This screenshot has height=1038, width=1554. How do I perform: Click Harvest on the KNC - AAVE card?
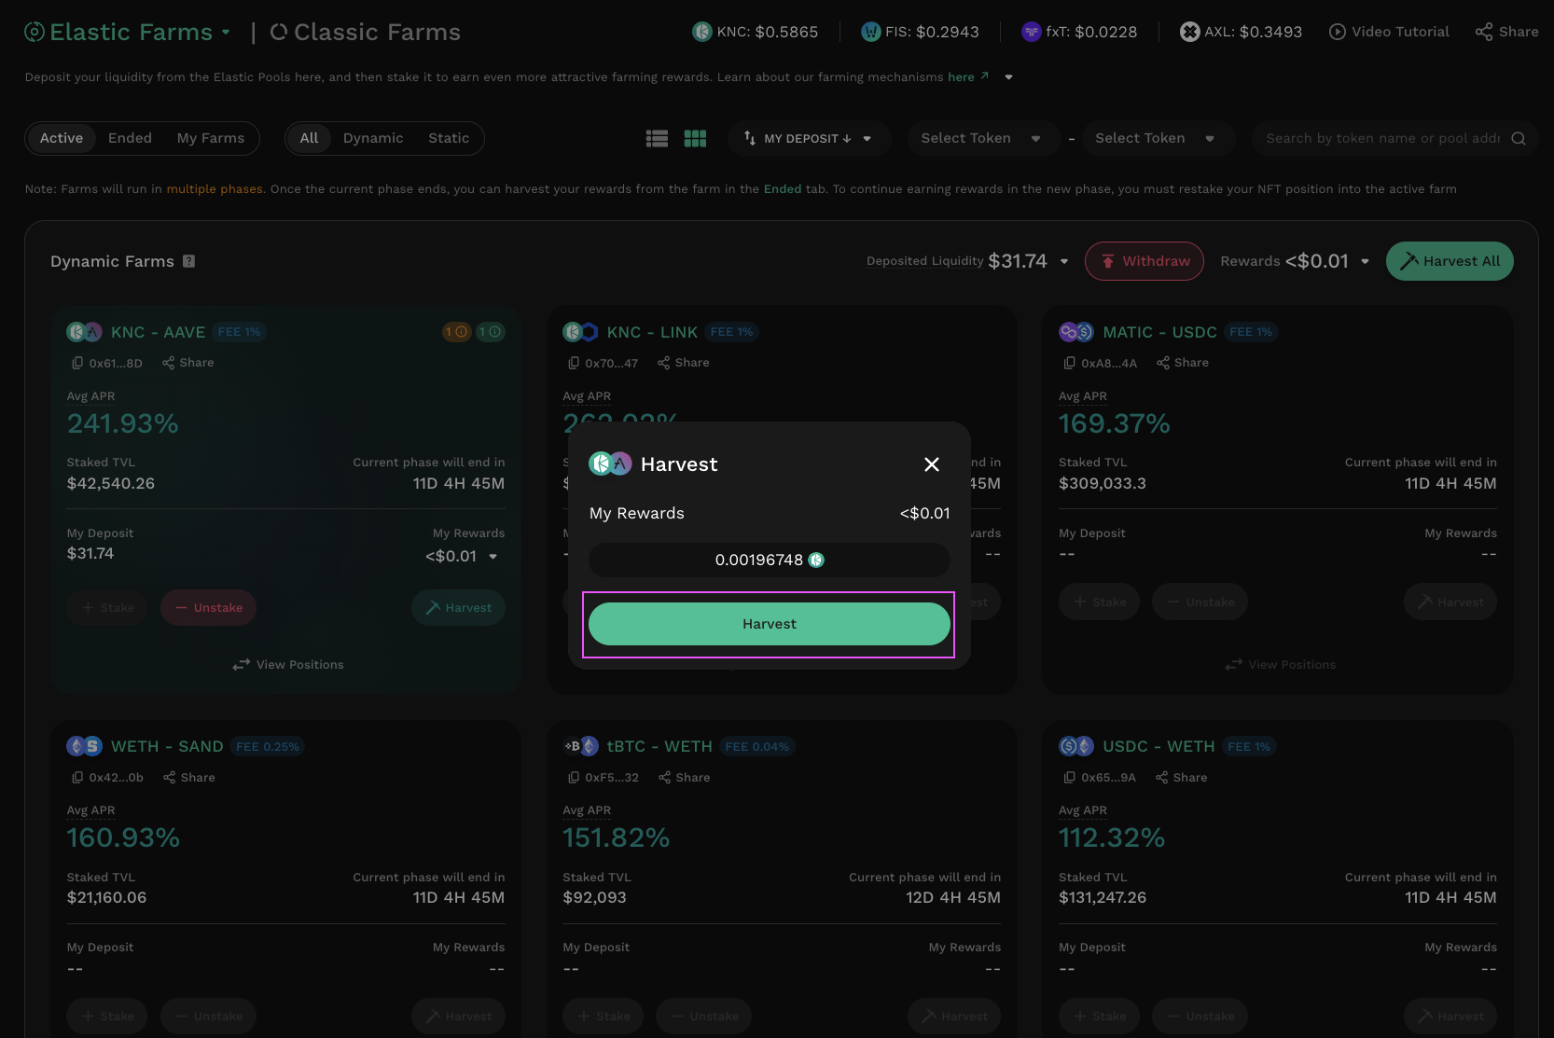click(x=458, y=607)
